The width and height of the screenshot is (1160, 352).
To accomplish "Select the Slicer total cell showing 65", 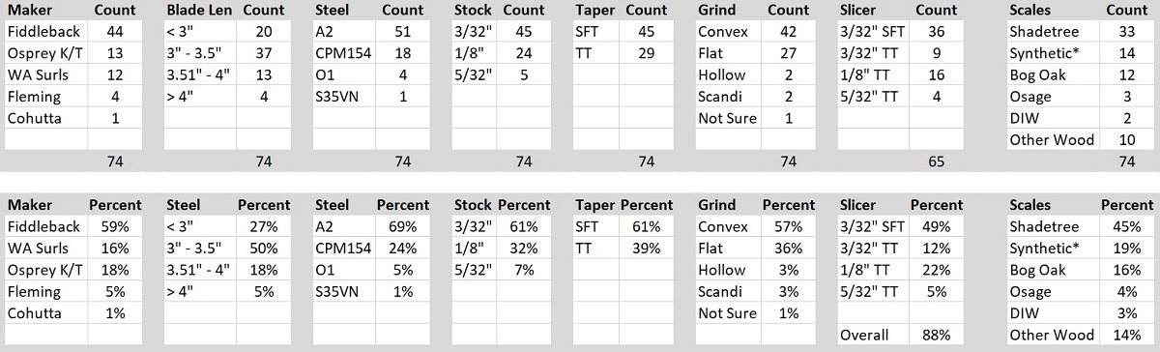I will click(935, 161).
